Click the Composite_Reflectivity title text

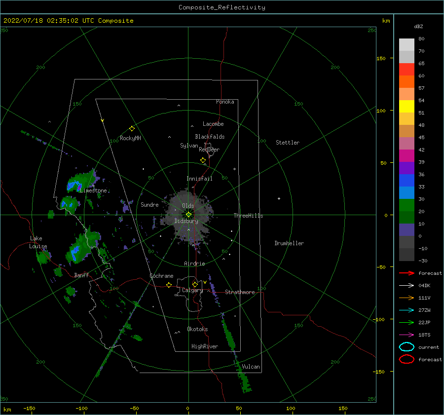[x=222, y=7]
